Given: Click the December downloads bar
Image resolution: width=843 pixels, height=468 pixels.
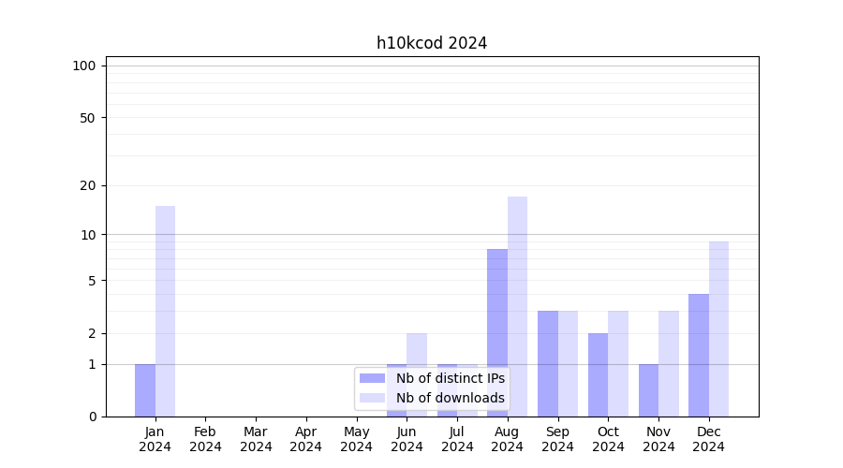Looking at the screenshot, I should pos(718,329).
